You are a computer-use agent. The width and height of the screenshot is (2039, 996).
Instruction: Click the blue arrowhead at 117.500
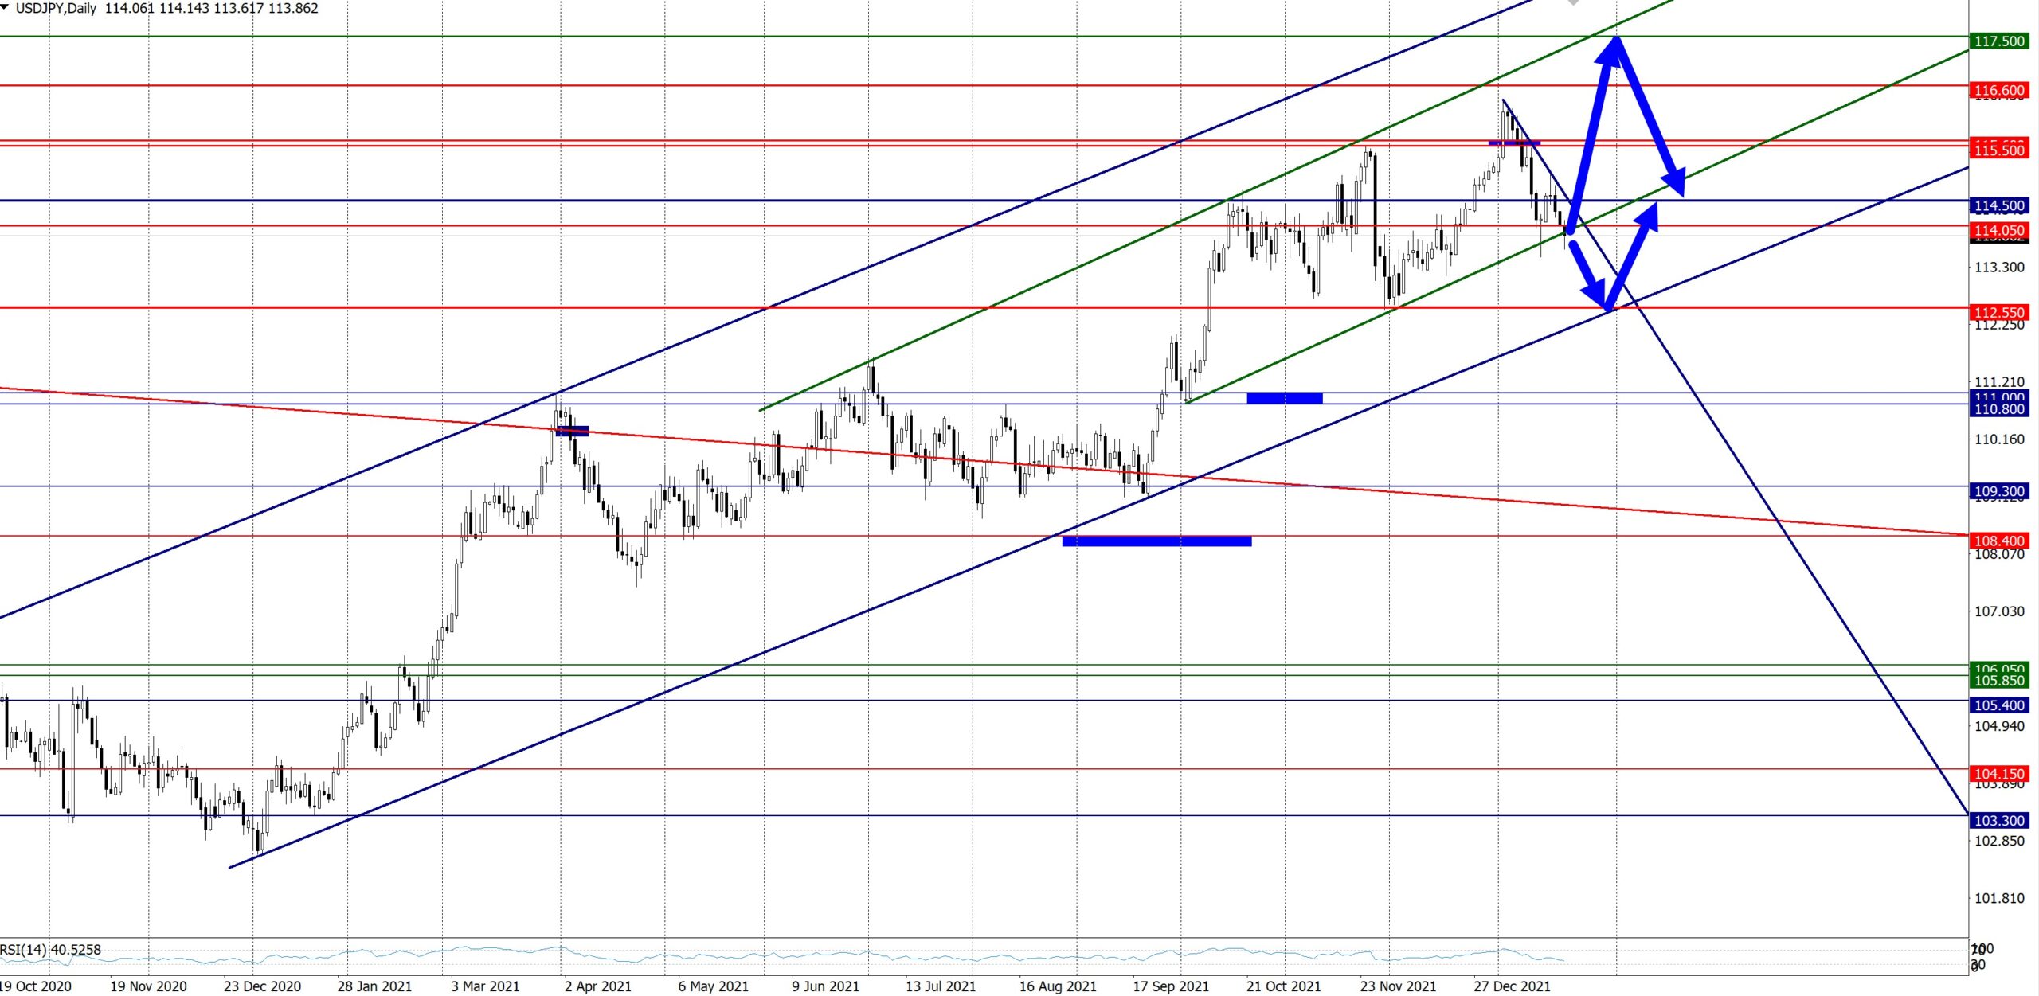point(1614,49)
